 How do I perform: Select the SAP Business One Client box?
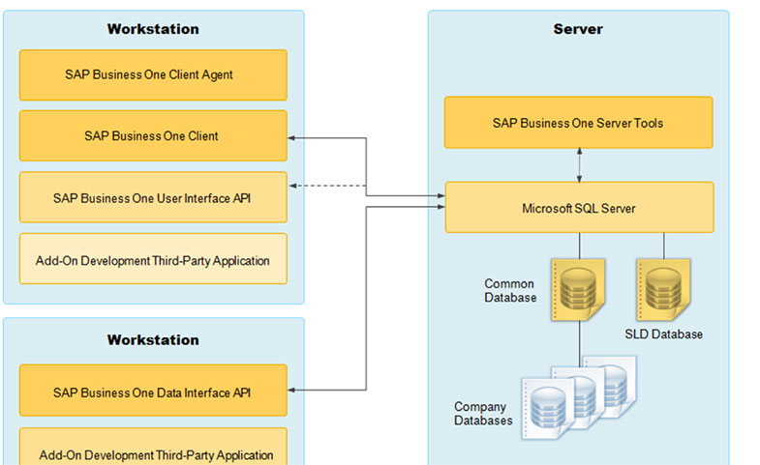pos(153,136)
